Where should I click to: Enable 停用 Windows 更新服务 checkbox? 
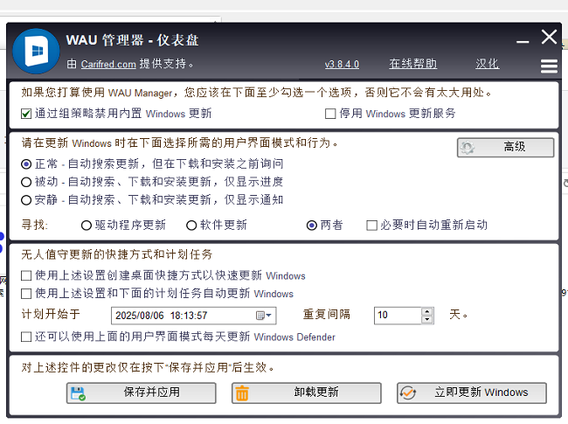pyautogui.click(x=330, y=114)
